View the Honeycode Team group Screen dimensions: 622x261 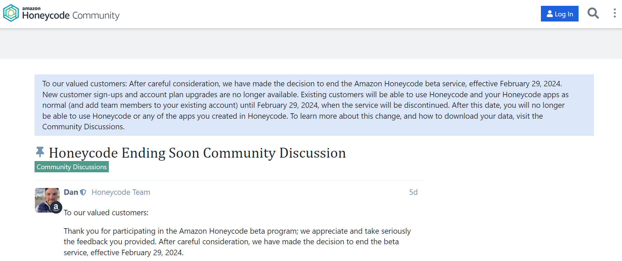click(x=120, y=192)
